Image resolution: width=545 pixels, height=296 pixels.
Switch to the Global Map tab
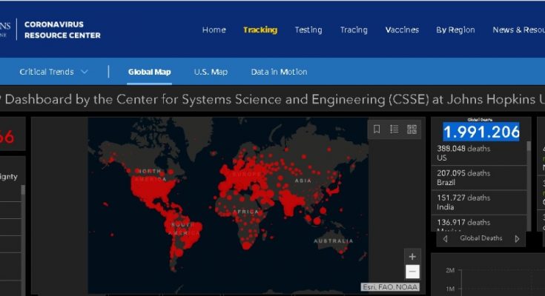(150, 72)
